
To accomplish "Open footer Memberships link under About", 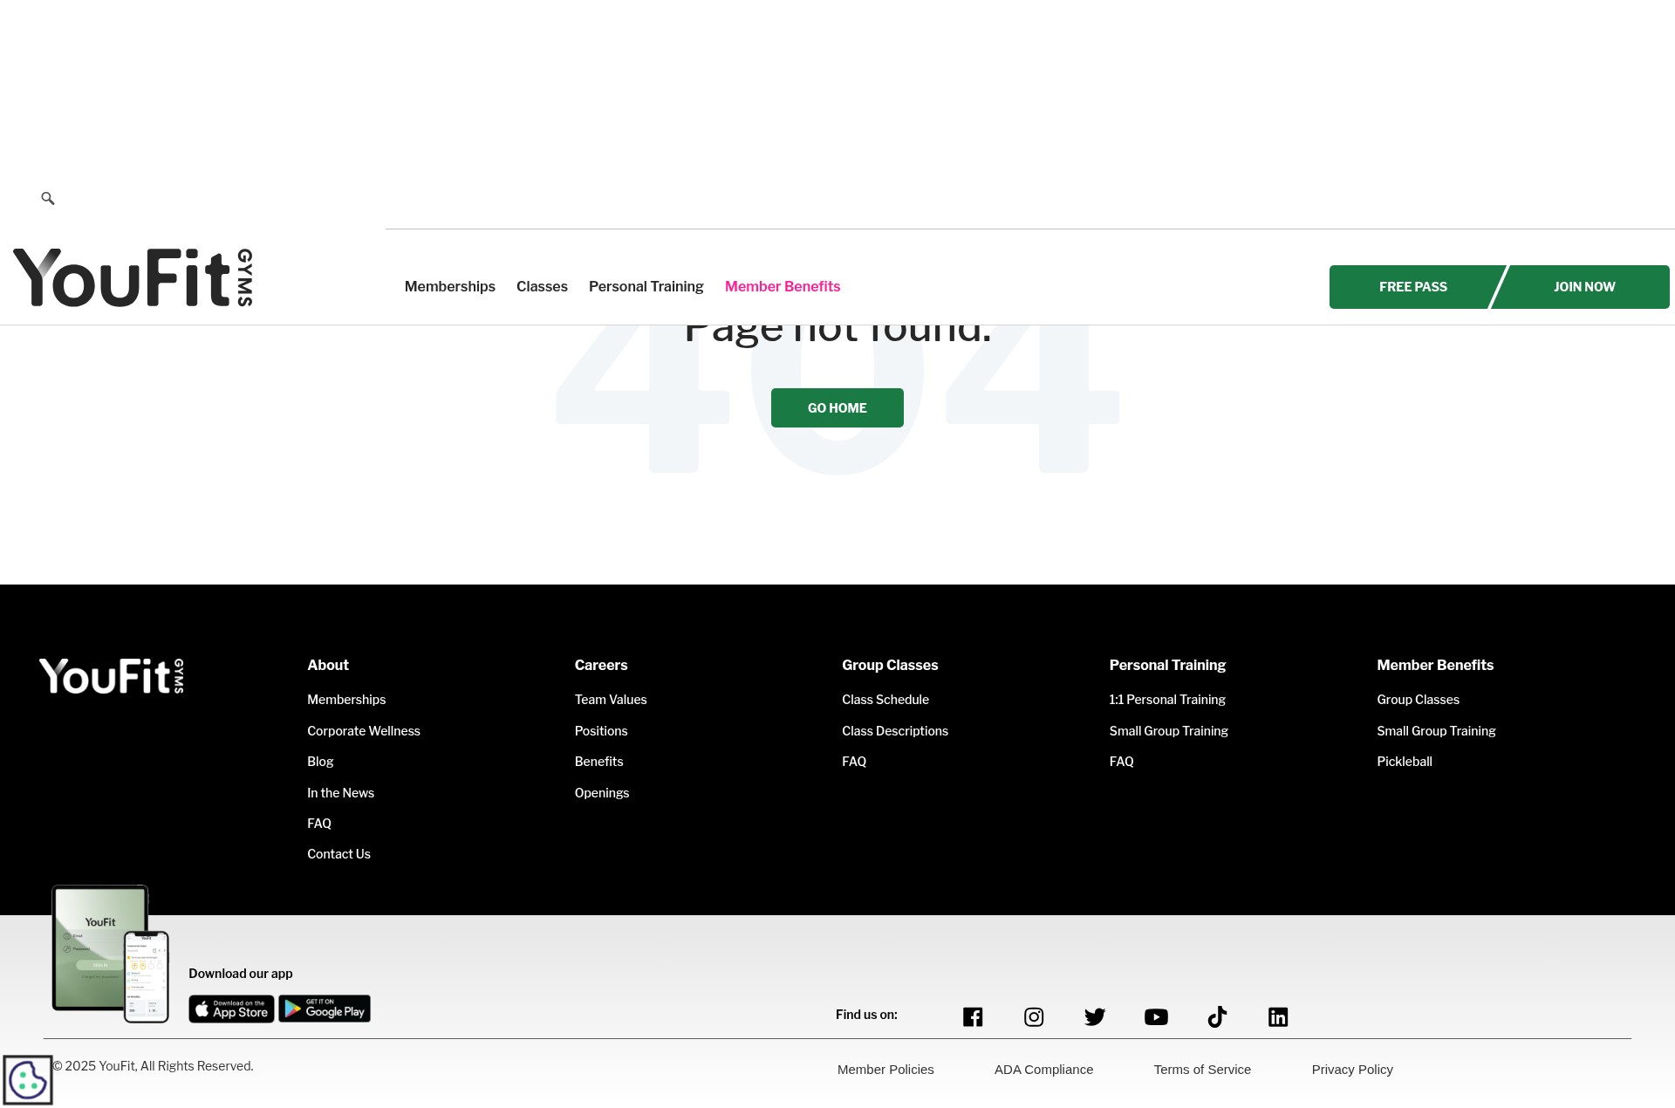I will (x=346, y=700).
